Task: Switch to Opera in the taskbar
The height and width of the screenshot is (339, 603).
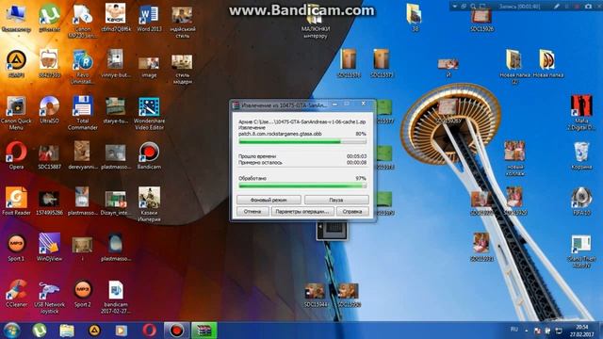Action: [149, 331]
